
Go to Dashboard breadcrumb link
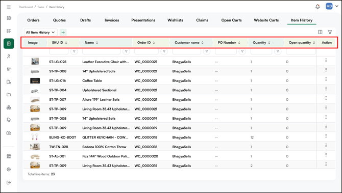click(x=26, y=7)
